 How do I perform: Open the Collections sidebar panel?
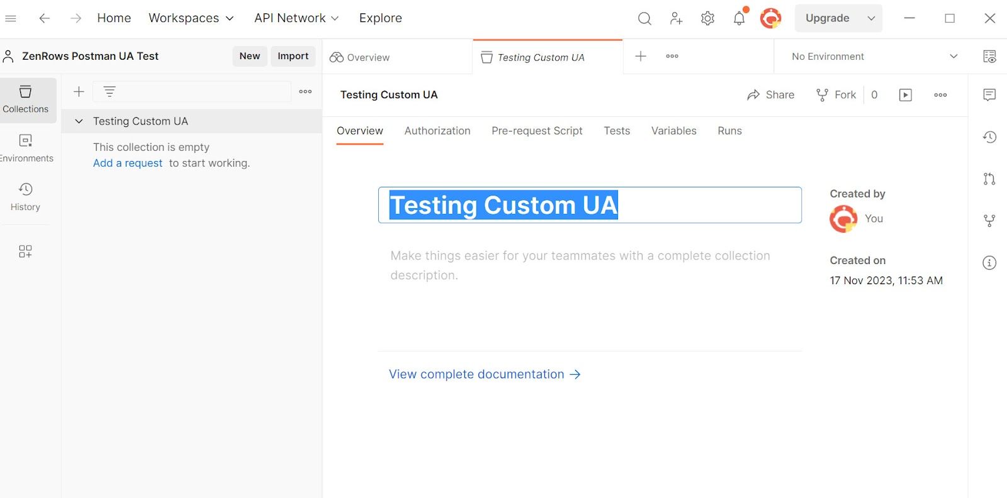pyautogui.click(x=26, y=100)
